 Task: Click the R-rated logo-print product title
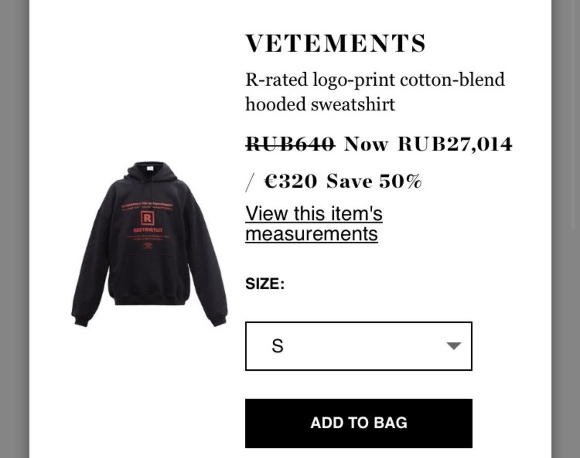coord(375,92)
